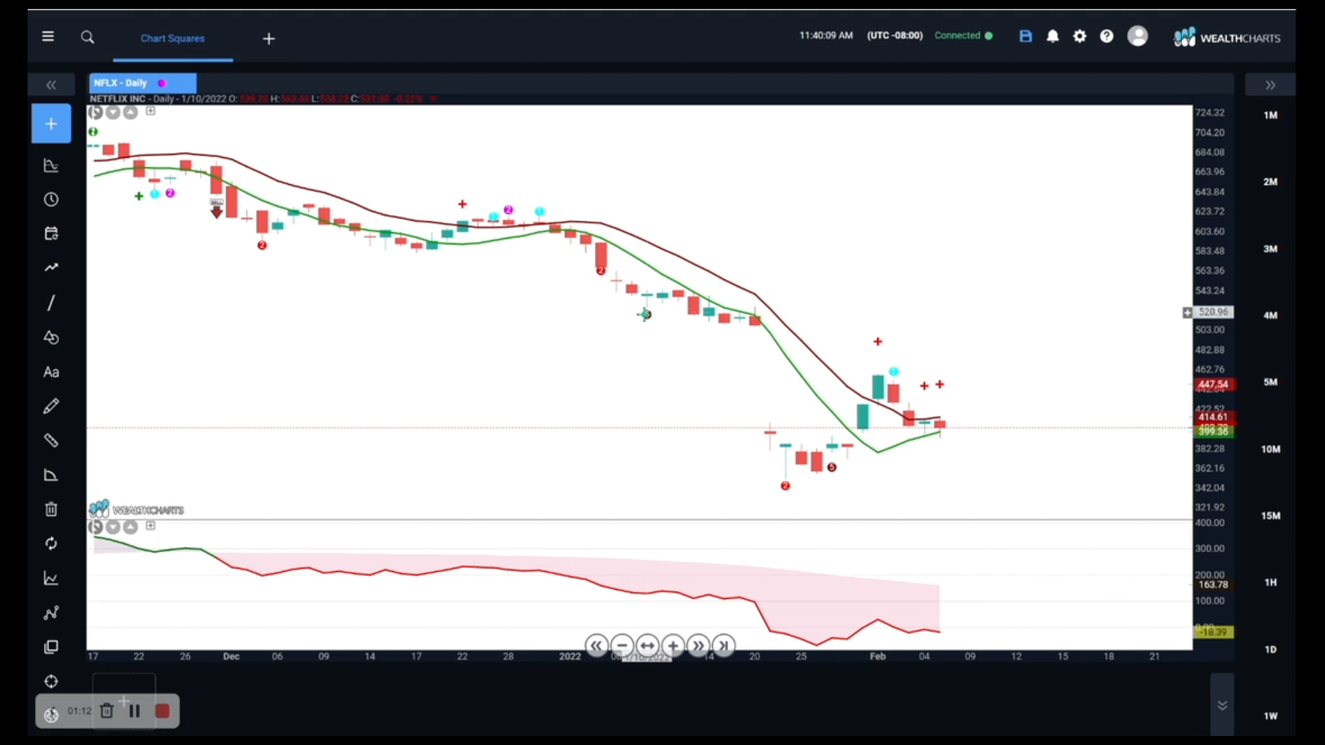Move the price pane down with arrow

point(112,112)
